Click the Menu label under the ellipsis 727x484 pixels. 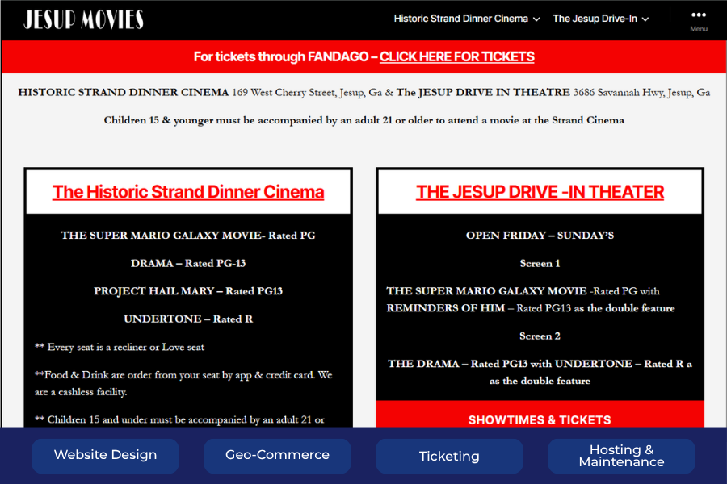pyautogui.click(x=698, y=28)
